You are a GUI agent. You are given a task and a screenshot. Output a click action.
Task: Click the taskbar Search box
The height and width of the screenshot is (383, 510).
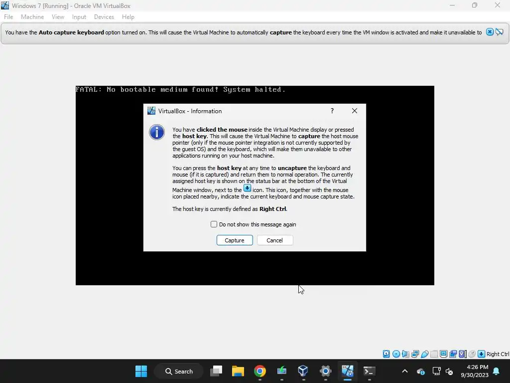[179, 371]
